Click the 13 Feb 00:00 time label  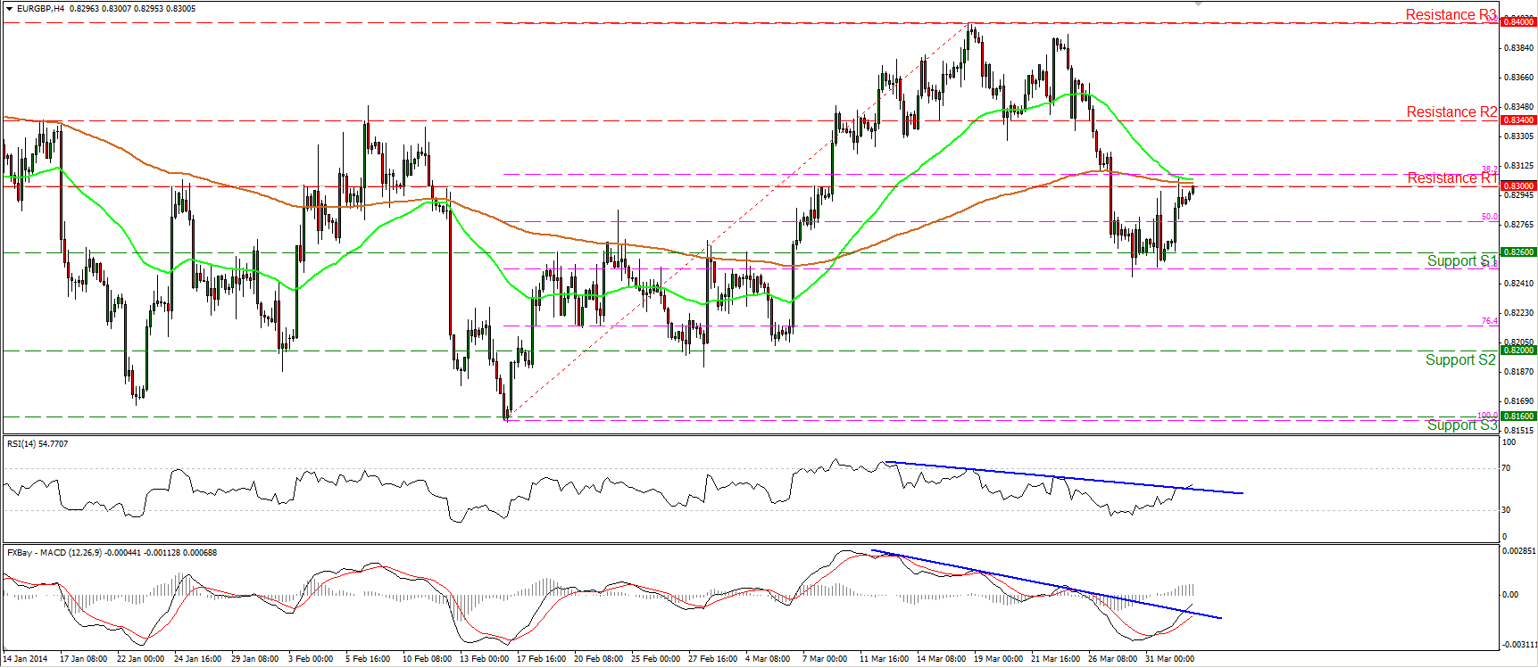click(x=485, y=659)
